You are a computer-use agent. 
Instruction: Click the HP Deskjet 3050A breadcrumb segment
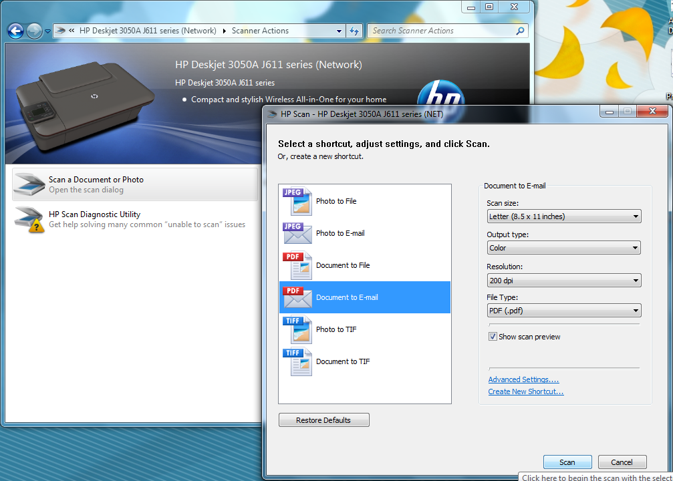pyautogui.click(x=148, y=31)
